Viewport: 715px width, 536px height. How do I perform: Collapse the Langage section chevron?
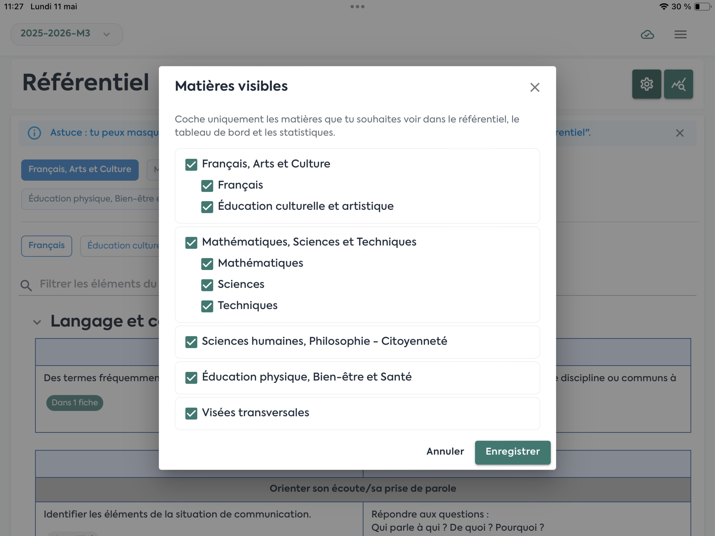tap(37, 322)
